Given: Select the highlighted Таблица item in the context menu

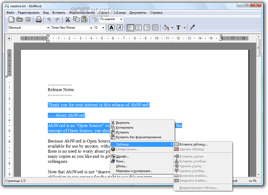Looking at the screenshot, I should click(142, 144).
